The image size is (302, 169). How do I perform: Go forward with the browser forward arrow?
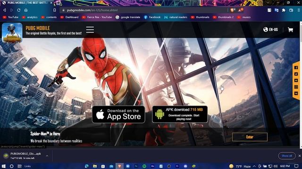pos(11,10)
